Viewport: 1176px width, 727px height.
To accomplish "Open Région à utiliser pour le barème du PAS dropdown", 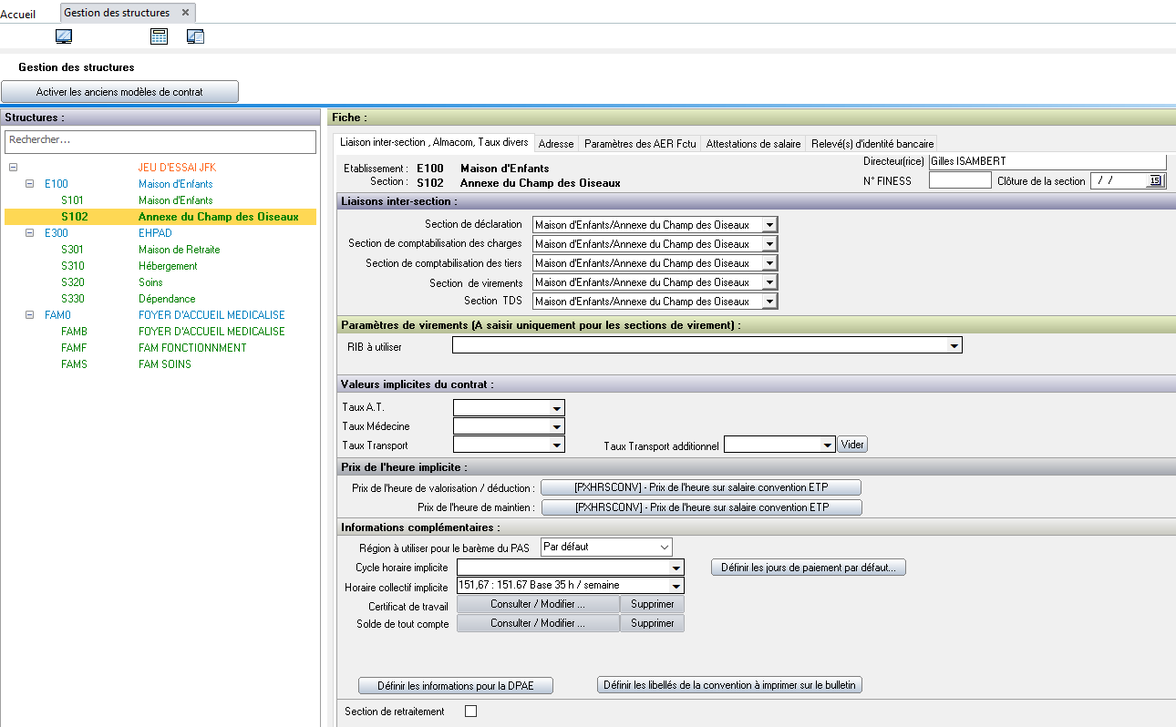I will (663, 548).
